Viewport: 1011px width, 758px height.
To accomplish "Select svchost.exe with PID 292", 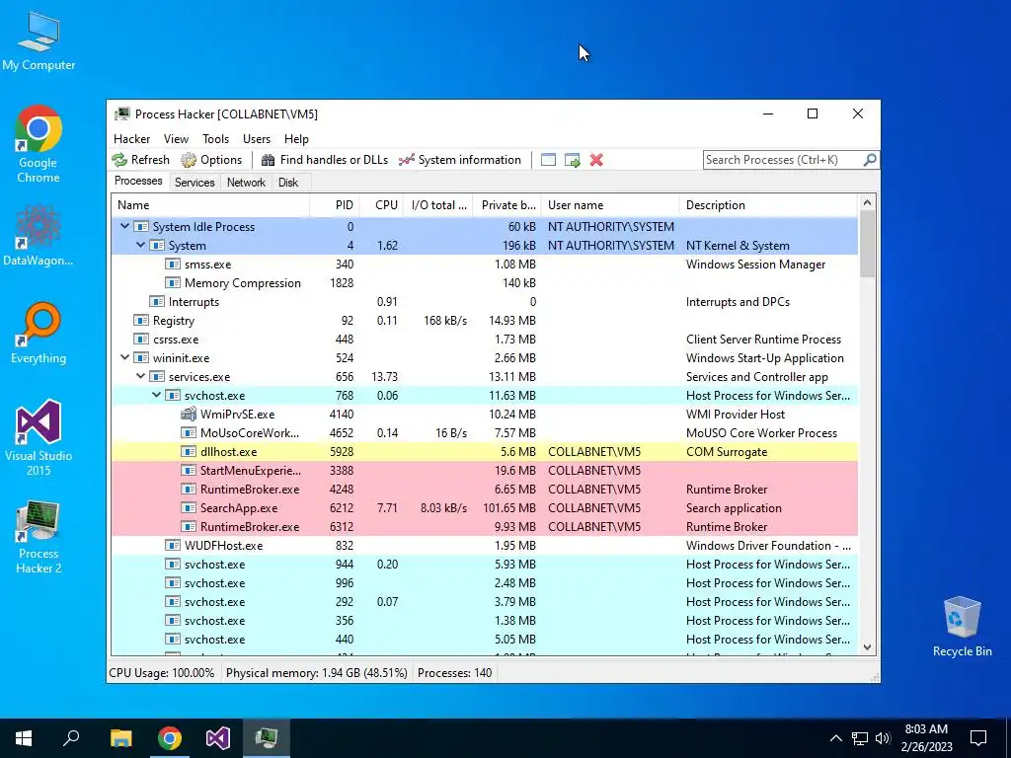I will [x=485, y=601].
